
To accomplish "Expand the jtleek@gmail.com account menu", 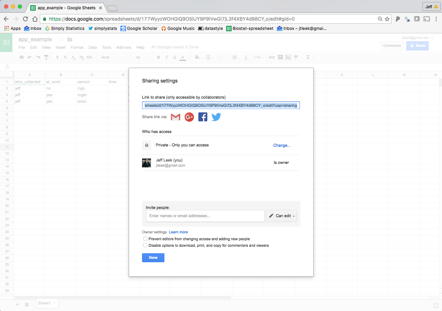I will 418,38.
